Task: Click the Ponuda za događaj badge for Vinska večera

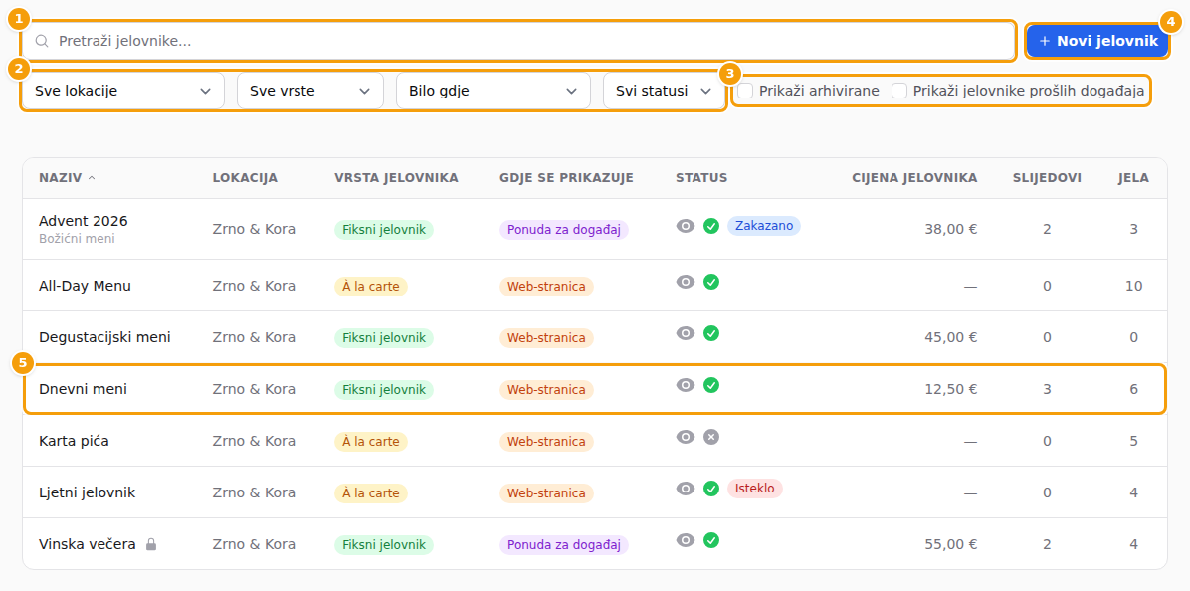Action: pos(564,544)
